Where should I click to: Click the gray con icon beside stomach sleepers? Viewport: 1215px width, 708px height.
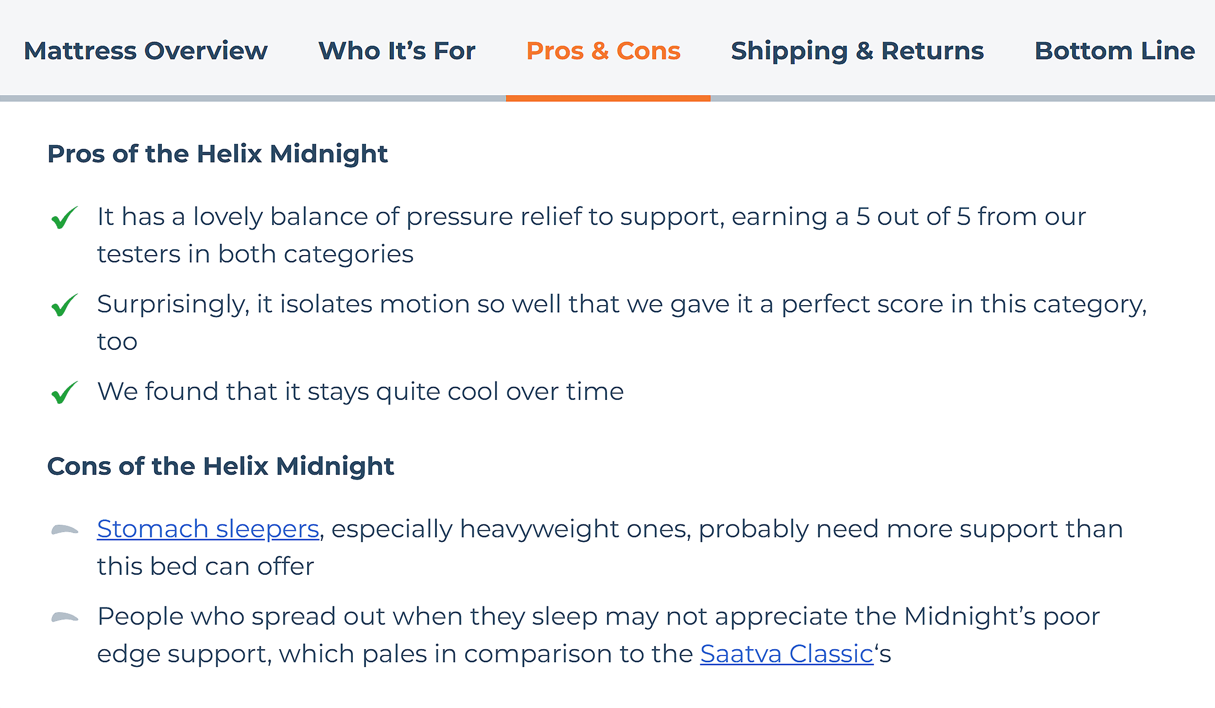(x=64, y=530)
